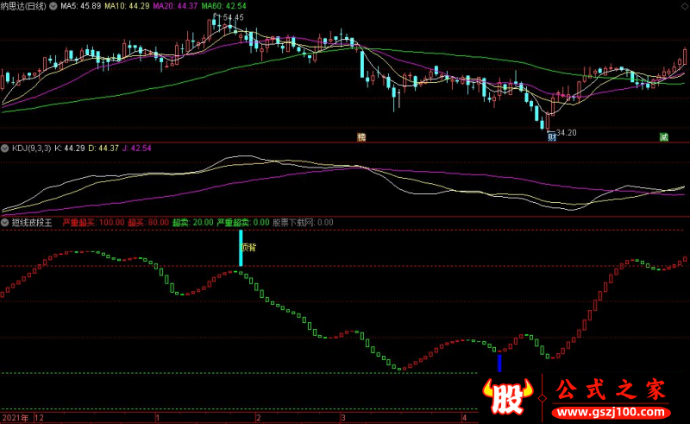Select the 超卖 20.00 level label
Image resolution: width=690 pixels, height=424 pixels.
[192, 223]
